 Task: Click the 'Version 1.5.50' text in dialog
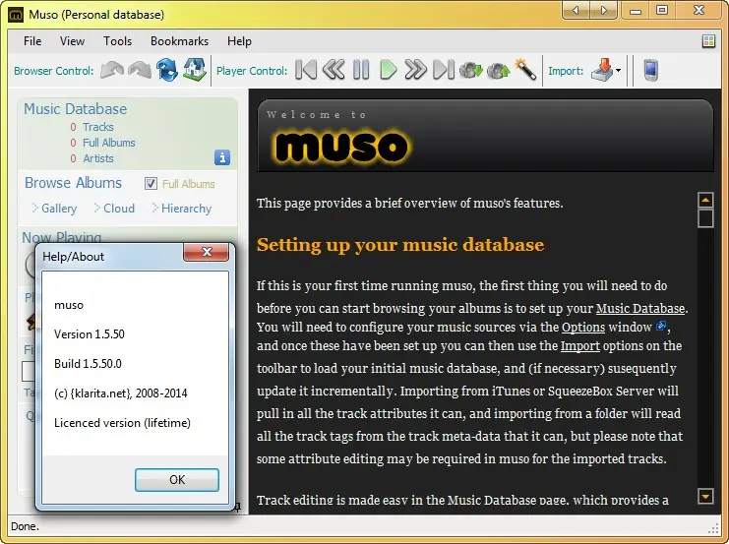pos(90,334)
